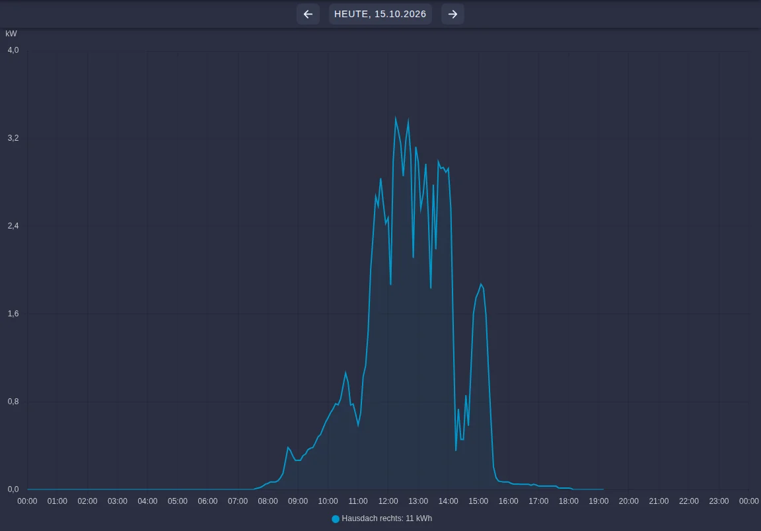Go to next day with right arrow
This screenshot has height=531, width=761.
(x=453, y=14)
